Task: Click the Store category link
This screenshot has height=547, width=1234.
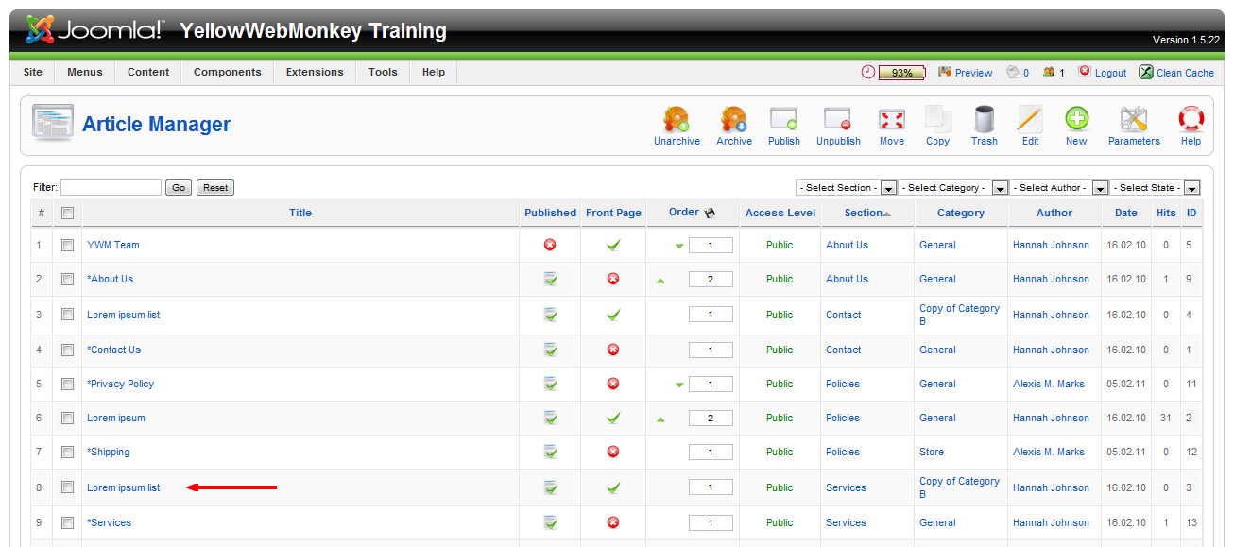Action: click(932, 452)
